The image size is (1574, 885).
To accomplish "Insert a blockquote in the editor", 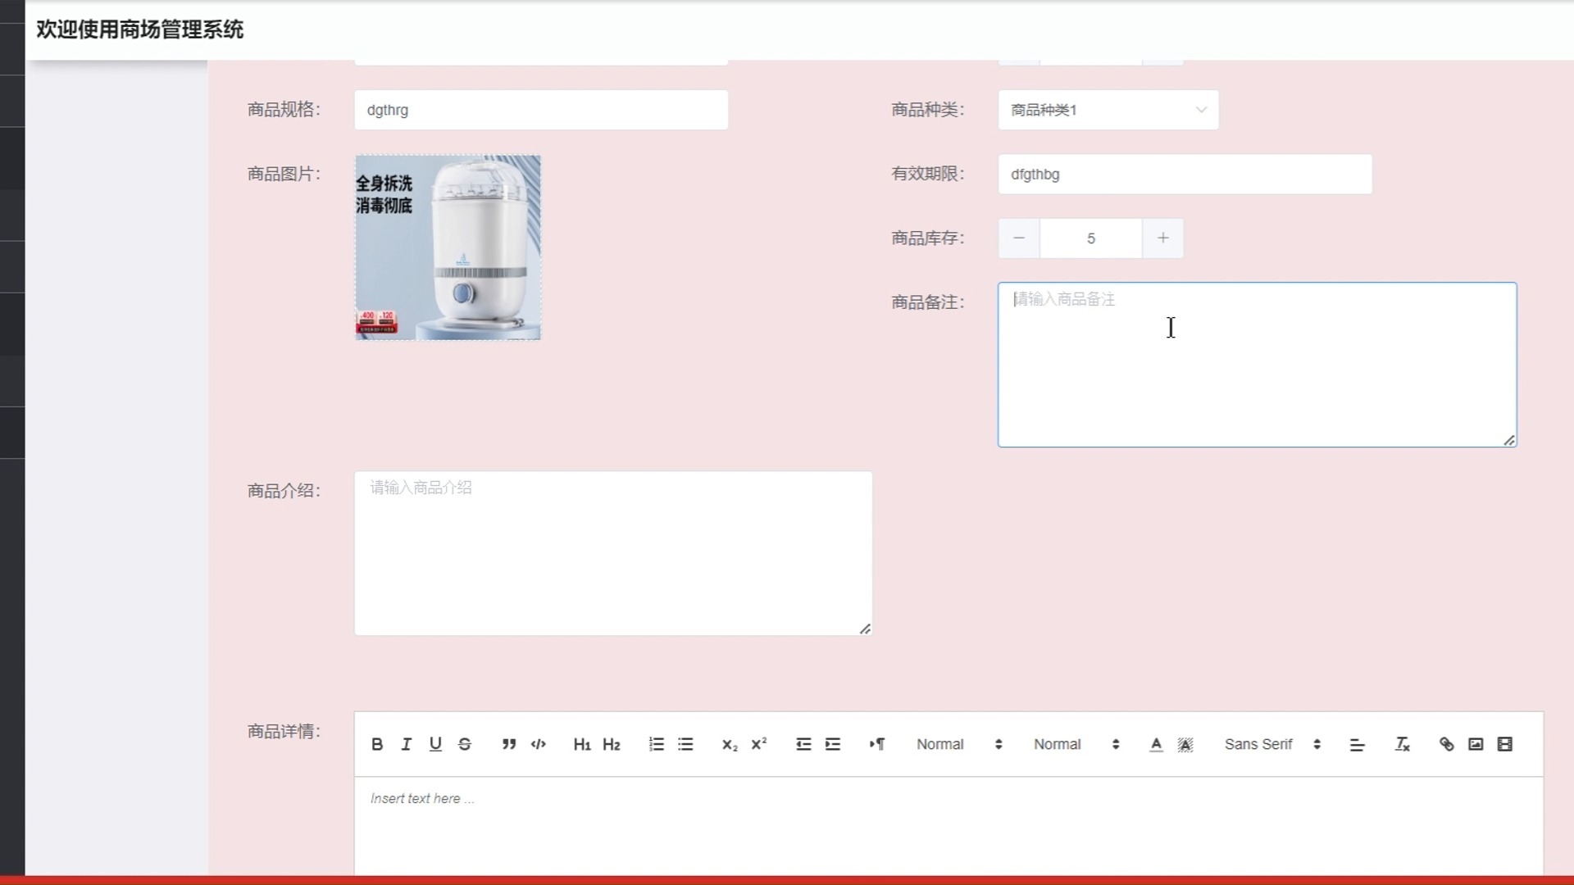I will coord(509,744).
